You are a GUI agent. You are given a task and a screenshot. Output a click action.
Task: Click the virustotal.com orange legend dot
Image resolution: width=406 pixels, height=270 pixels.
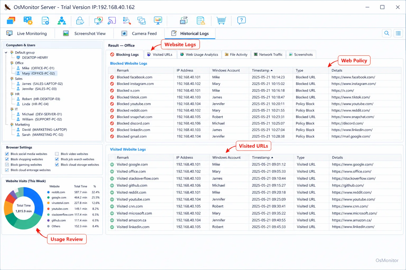point(48,203)
